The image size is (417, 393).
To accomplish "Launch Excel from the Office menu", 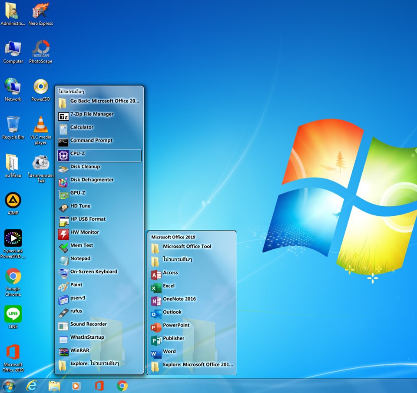I will pyautogui.click(x=192, y=288).
